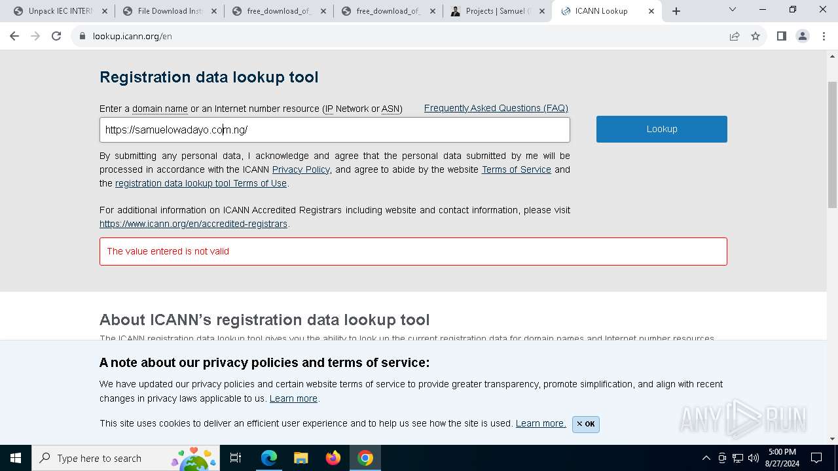Image resolution: width=838 pixels, height=471 pixels.
Task: Click the domain name input field
Action: tap(335, 130)
